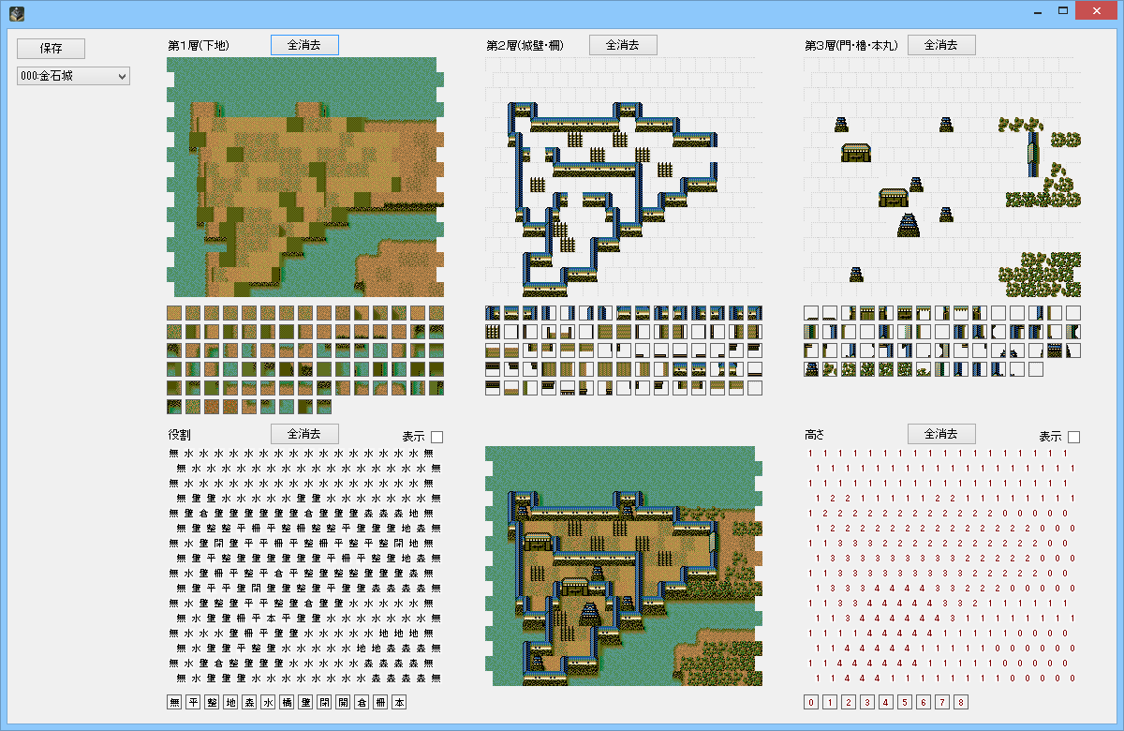Viewport: 1124px width, 731px height.
Task: Click the 保存 save button
Action: point(51,49)
